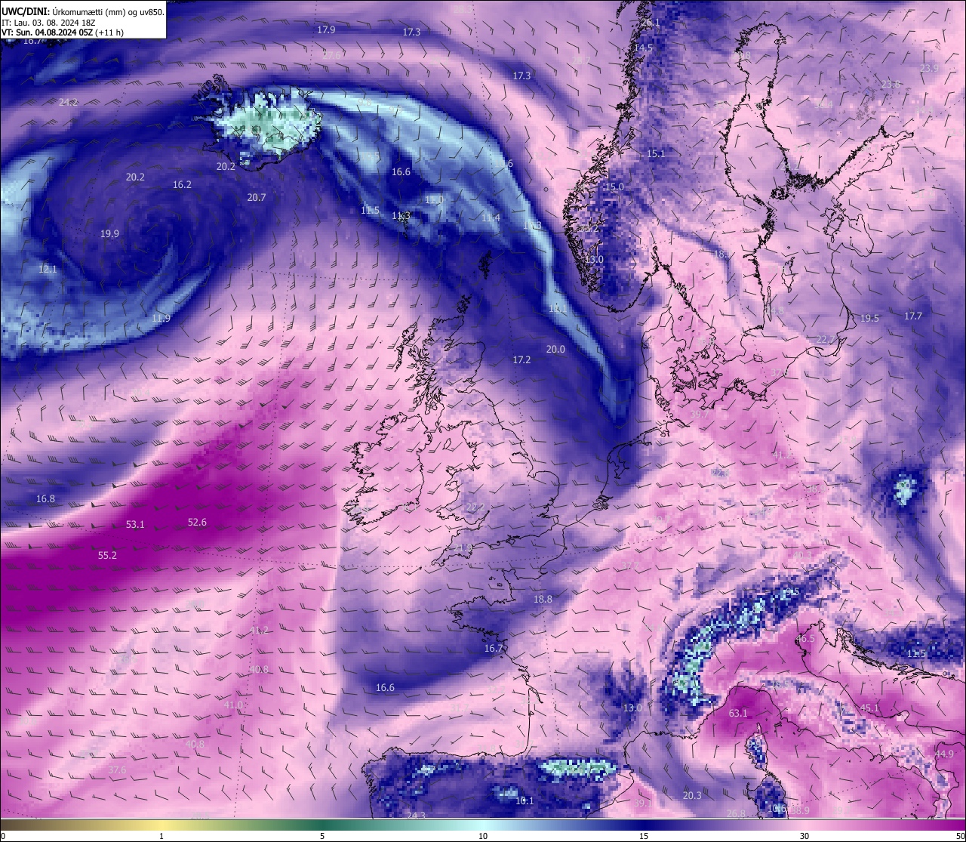This screenshot has width=966, height=842.
Task: Click the 53.1 map label
Action: (135, 524)
